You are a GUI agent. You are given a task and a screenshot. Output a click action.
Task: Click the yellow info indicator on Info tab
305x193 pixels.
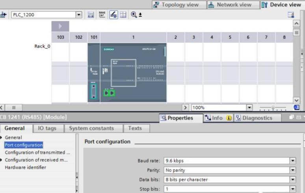[229, 118]
